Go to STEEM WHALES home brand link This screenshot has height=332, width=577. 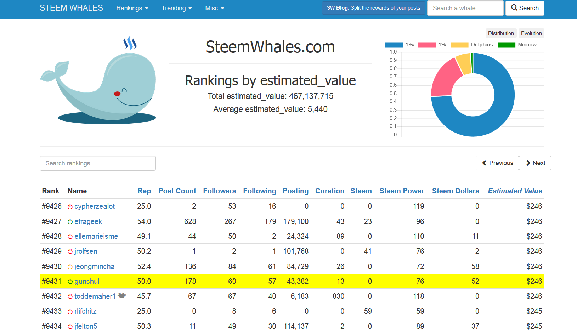point(71,8)
